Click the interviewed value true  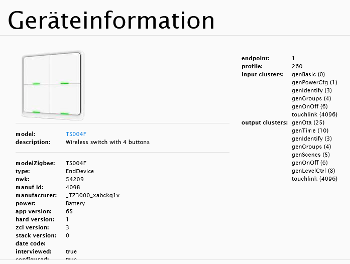[71, 251]
